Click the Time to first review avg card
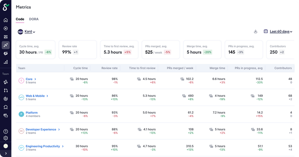 click(x=120, y=50)
